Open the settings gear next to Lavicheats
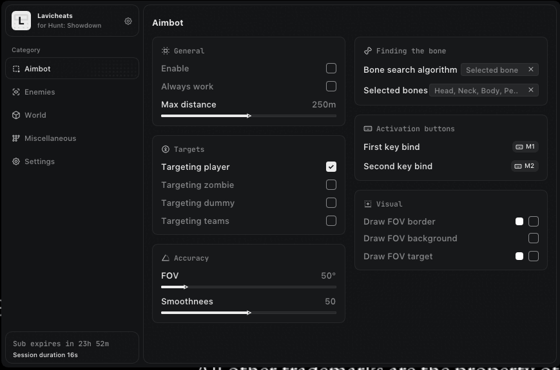The height and width of the screenshot is (370, 560). coord(128,21)
